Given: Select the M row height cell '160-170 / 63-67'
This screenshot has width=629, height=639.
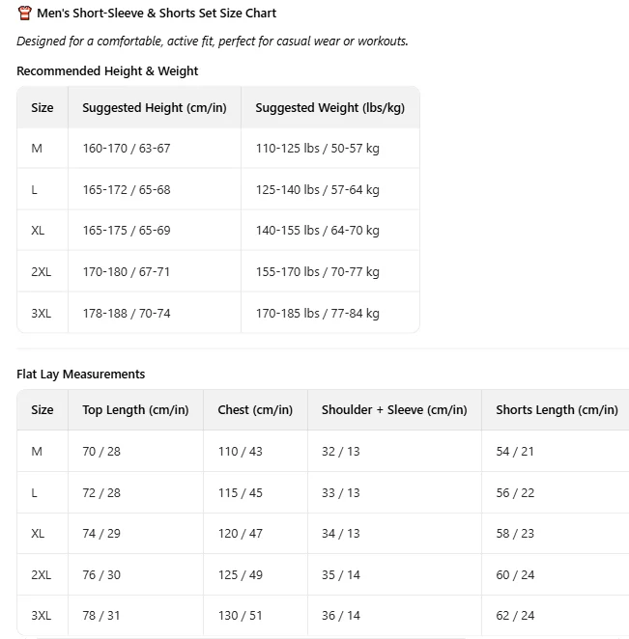Looking at the screenshot, I should point(155,149).
